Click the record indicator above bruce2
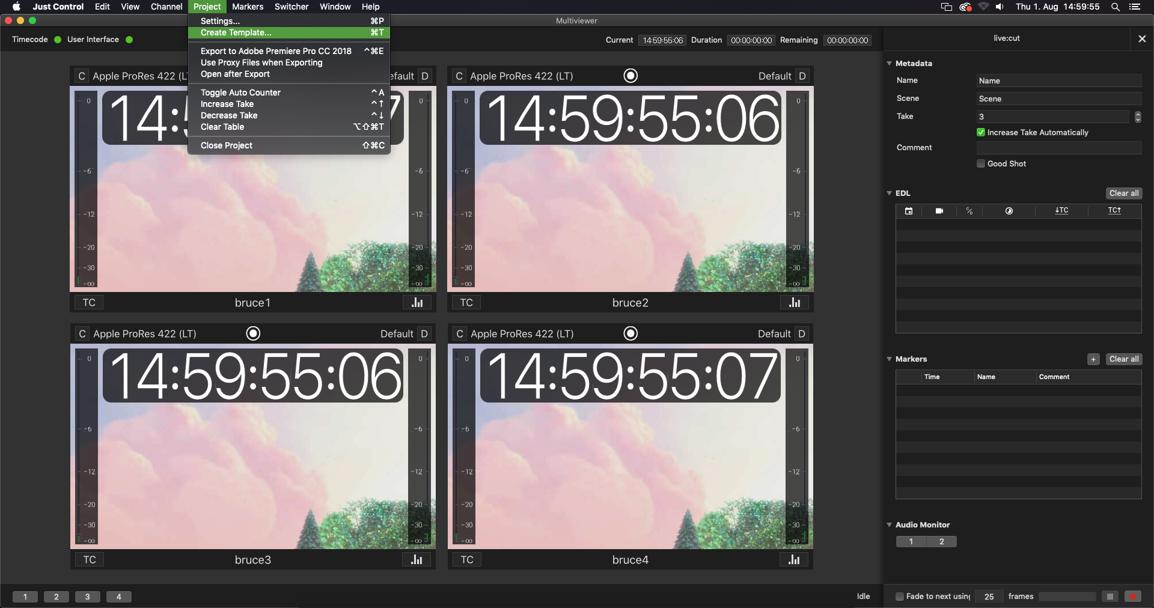Screen dimensions: 1154x608 click(x=630, y=76)
